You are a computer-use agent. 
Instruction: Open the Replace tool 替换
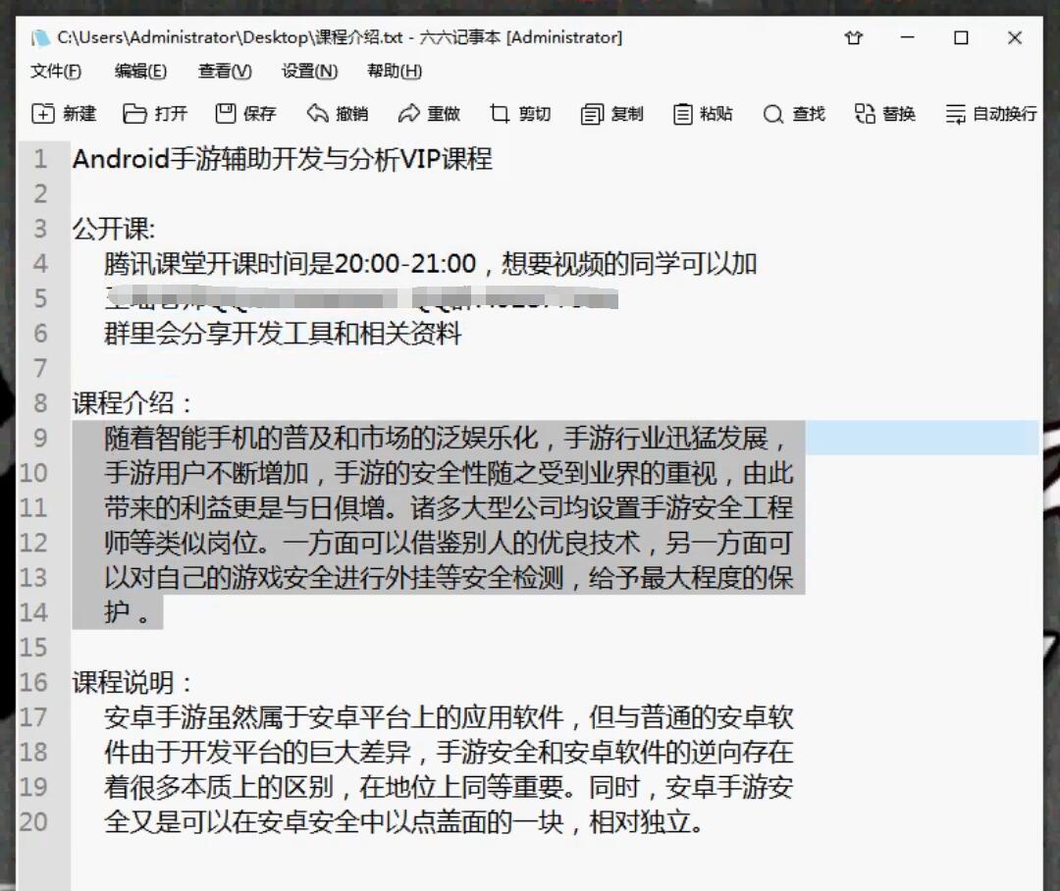[x=885, y=114]
